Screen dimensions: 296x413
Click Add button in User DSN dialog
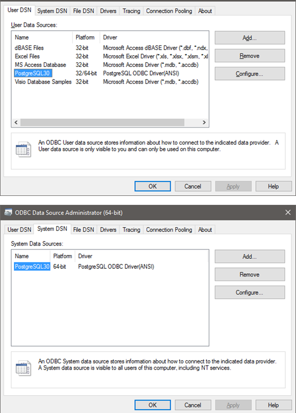(250, 38)
